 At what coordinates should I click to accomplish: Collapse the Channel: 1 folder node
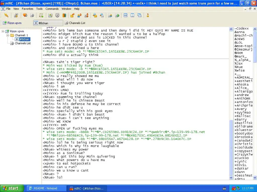click(x=8, y=35)
